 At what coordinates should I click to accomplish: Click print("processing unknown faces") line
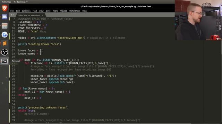pyautogui.click(x=43, y=107)
